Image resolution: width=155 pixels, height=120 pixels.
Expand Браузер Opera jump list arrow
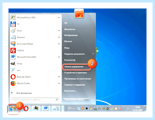(59, 77)
